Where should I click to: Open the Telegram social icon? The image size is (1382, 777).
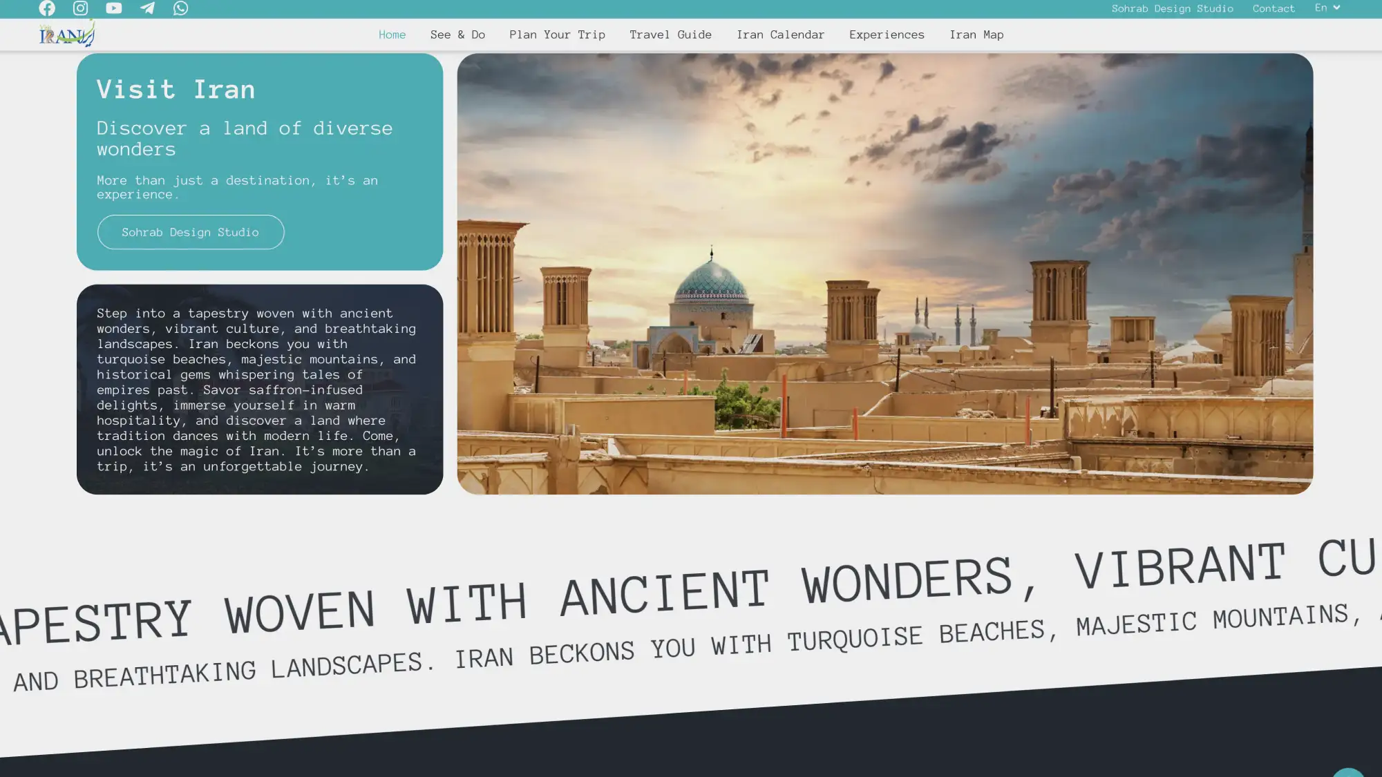[147, 8]
